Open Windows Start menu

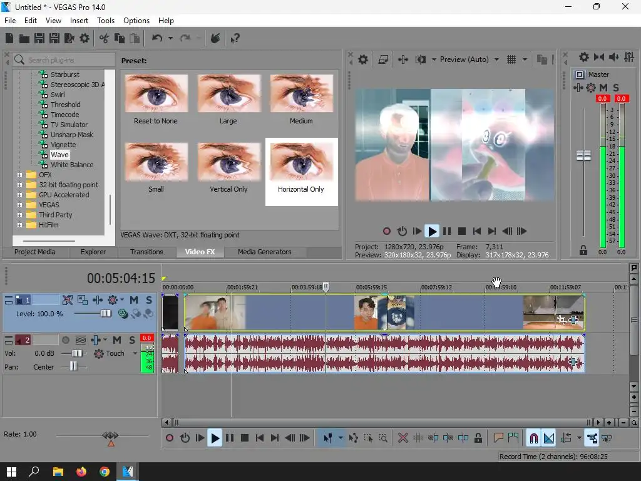click(11, 472)
